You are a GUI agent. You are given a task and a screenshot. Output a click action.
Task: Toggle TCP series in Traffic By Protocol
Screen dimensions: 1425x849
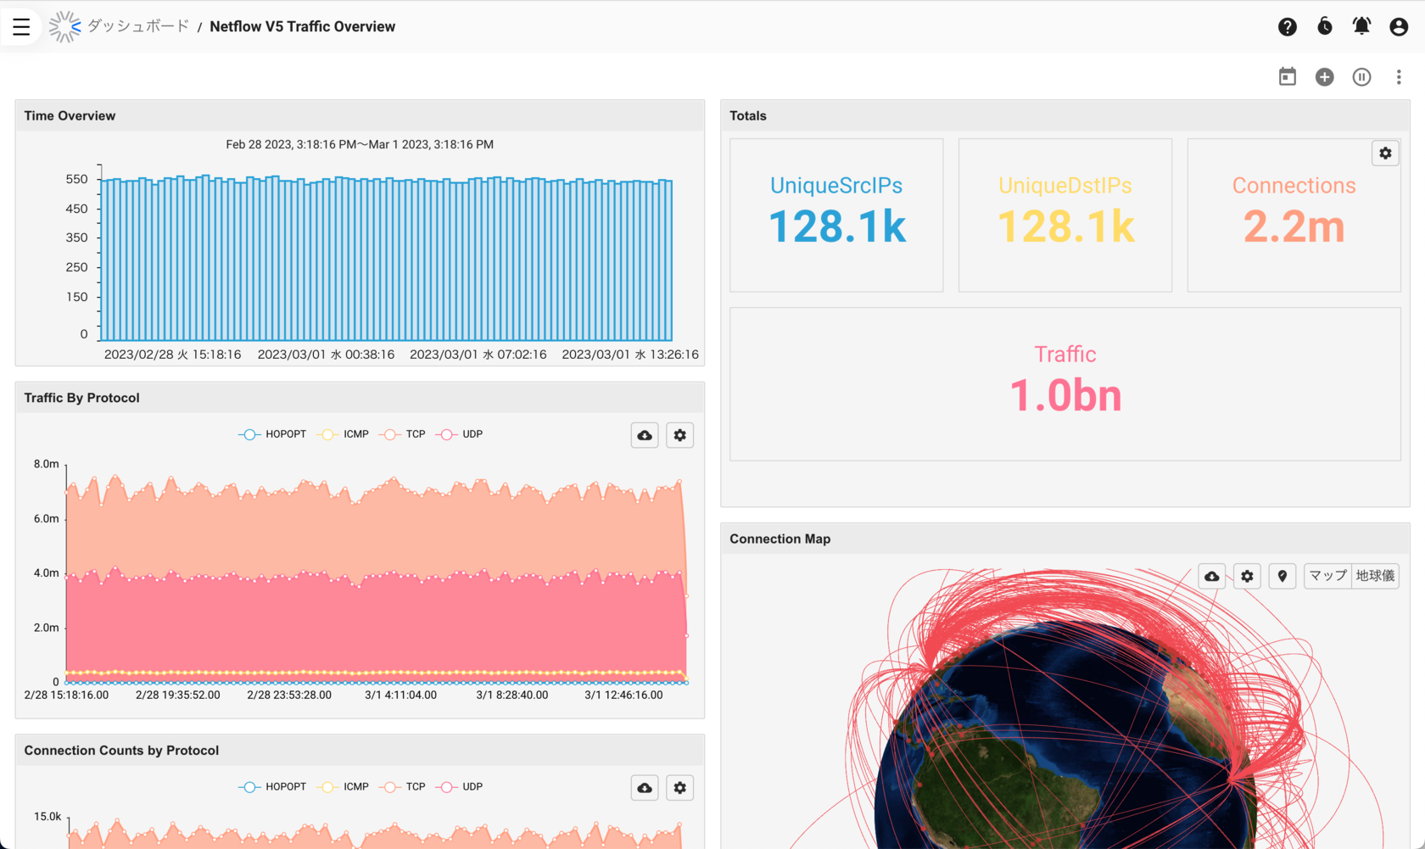(x=403, y=434)
